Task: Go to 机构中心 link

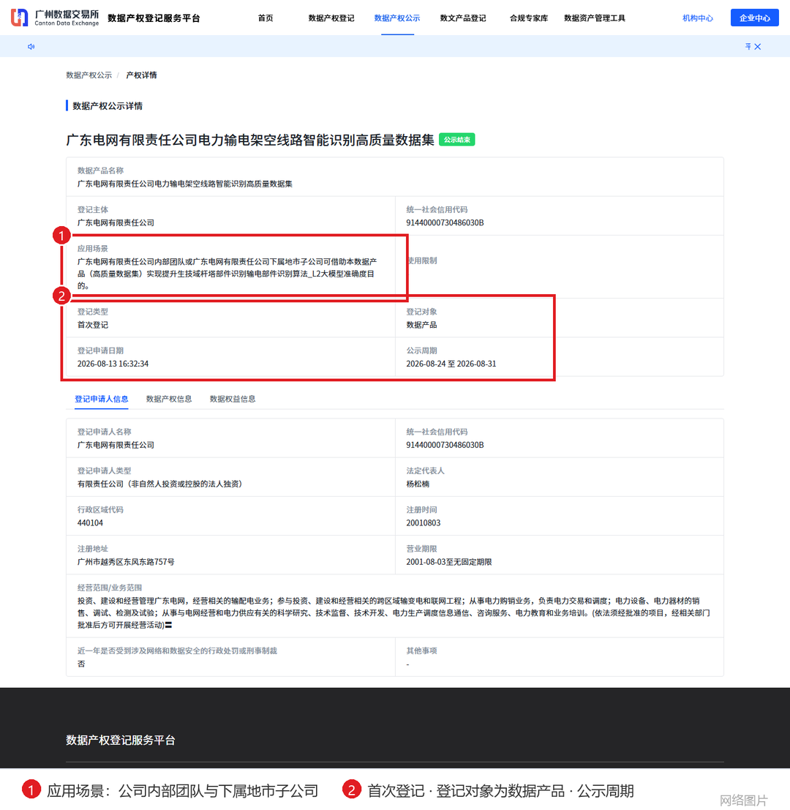Action: pos(698,18)
